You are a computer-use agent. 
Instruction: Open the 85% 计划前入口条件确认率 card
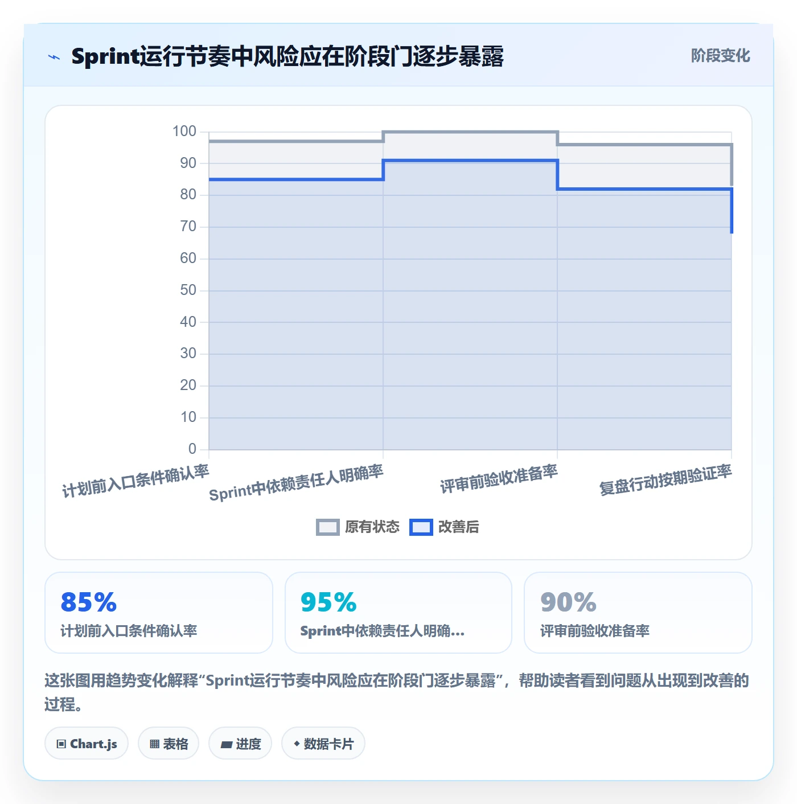click(159, 613)
